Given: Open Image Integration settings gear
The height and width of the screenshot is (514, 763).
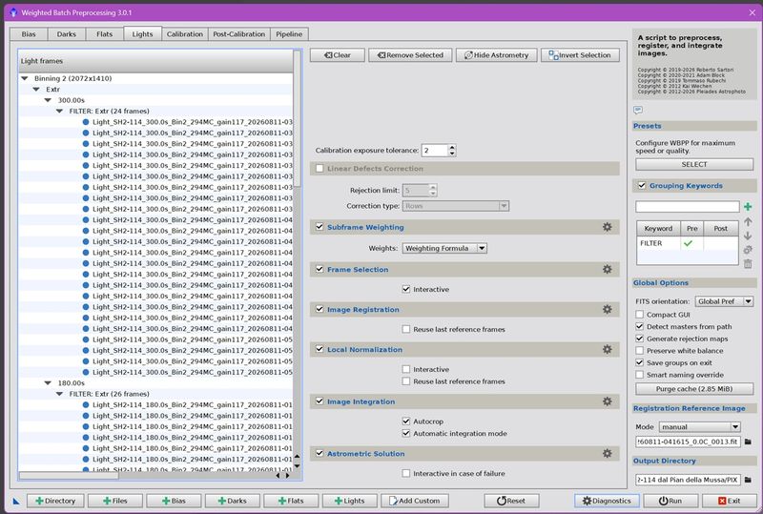Looking at the screenshot, I should (x=607, y=401).
